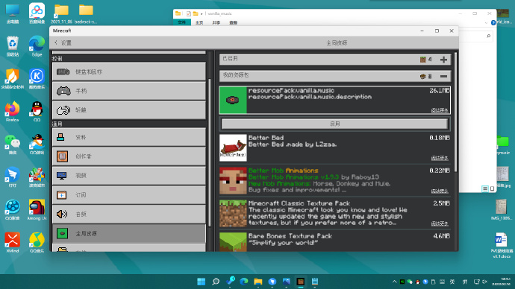
Task: Click Home tab in Explorer window
Action: click(199, 22)
